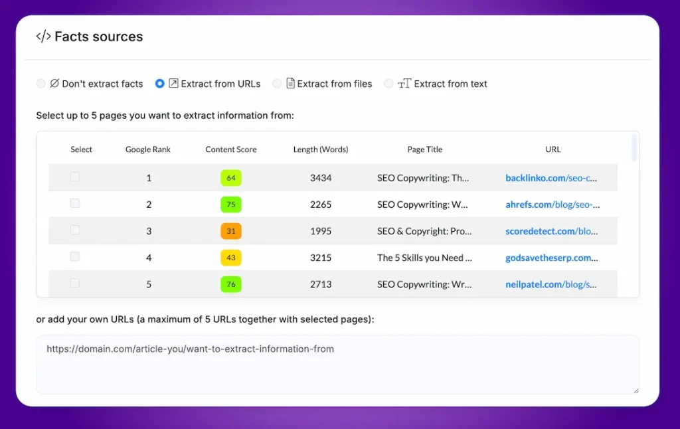Open the ahrefs.com blog link

click(553, 204)
